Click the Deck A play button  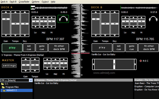click(12, 48)
